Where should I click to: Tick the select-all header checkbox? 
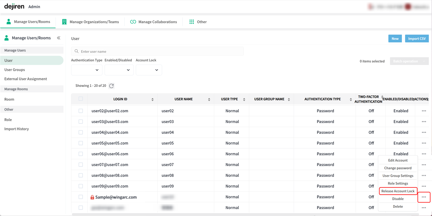click(81, 99)
